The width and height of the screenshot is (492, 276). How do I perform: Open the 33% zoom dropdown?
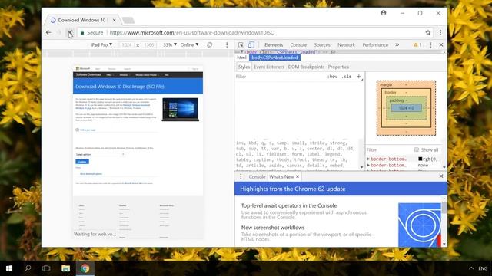(x=170, y=44)
